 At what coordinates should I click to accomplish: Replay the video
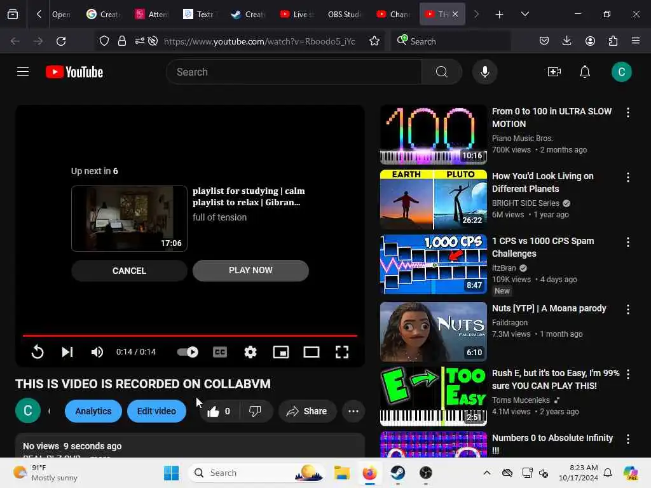38,352
